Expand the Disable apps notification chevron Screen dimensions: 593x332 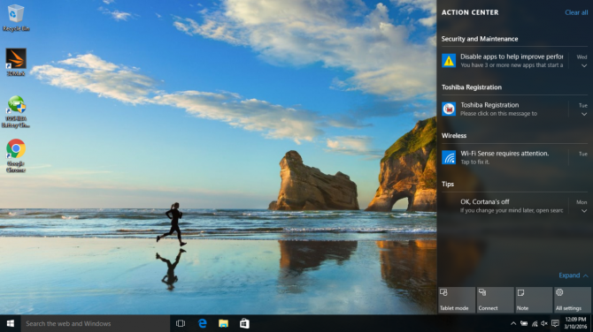pos(584,65)
